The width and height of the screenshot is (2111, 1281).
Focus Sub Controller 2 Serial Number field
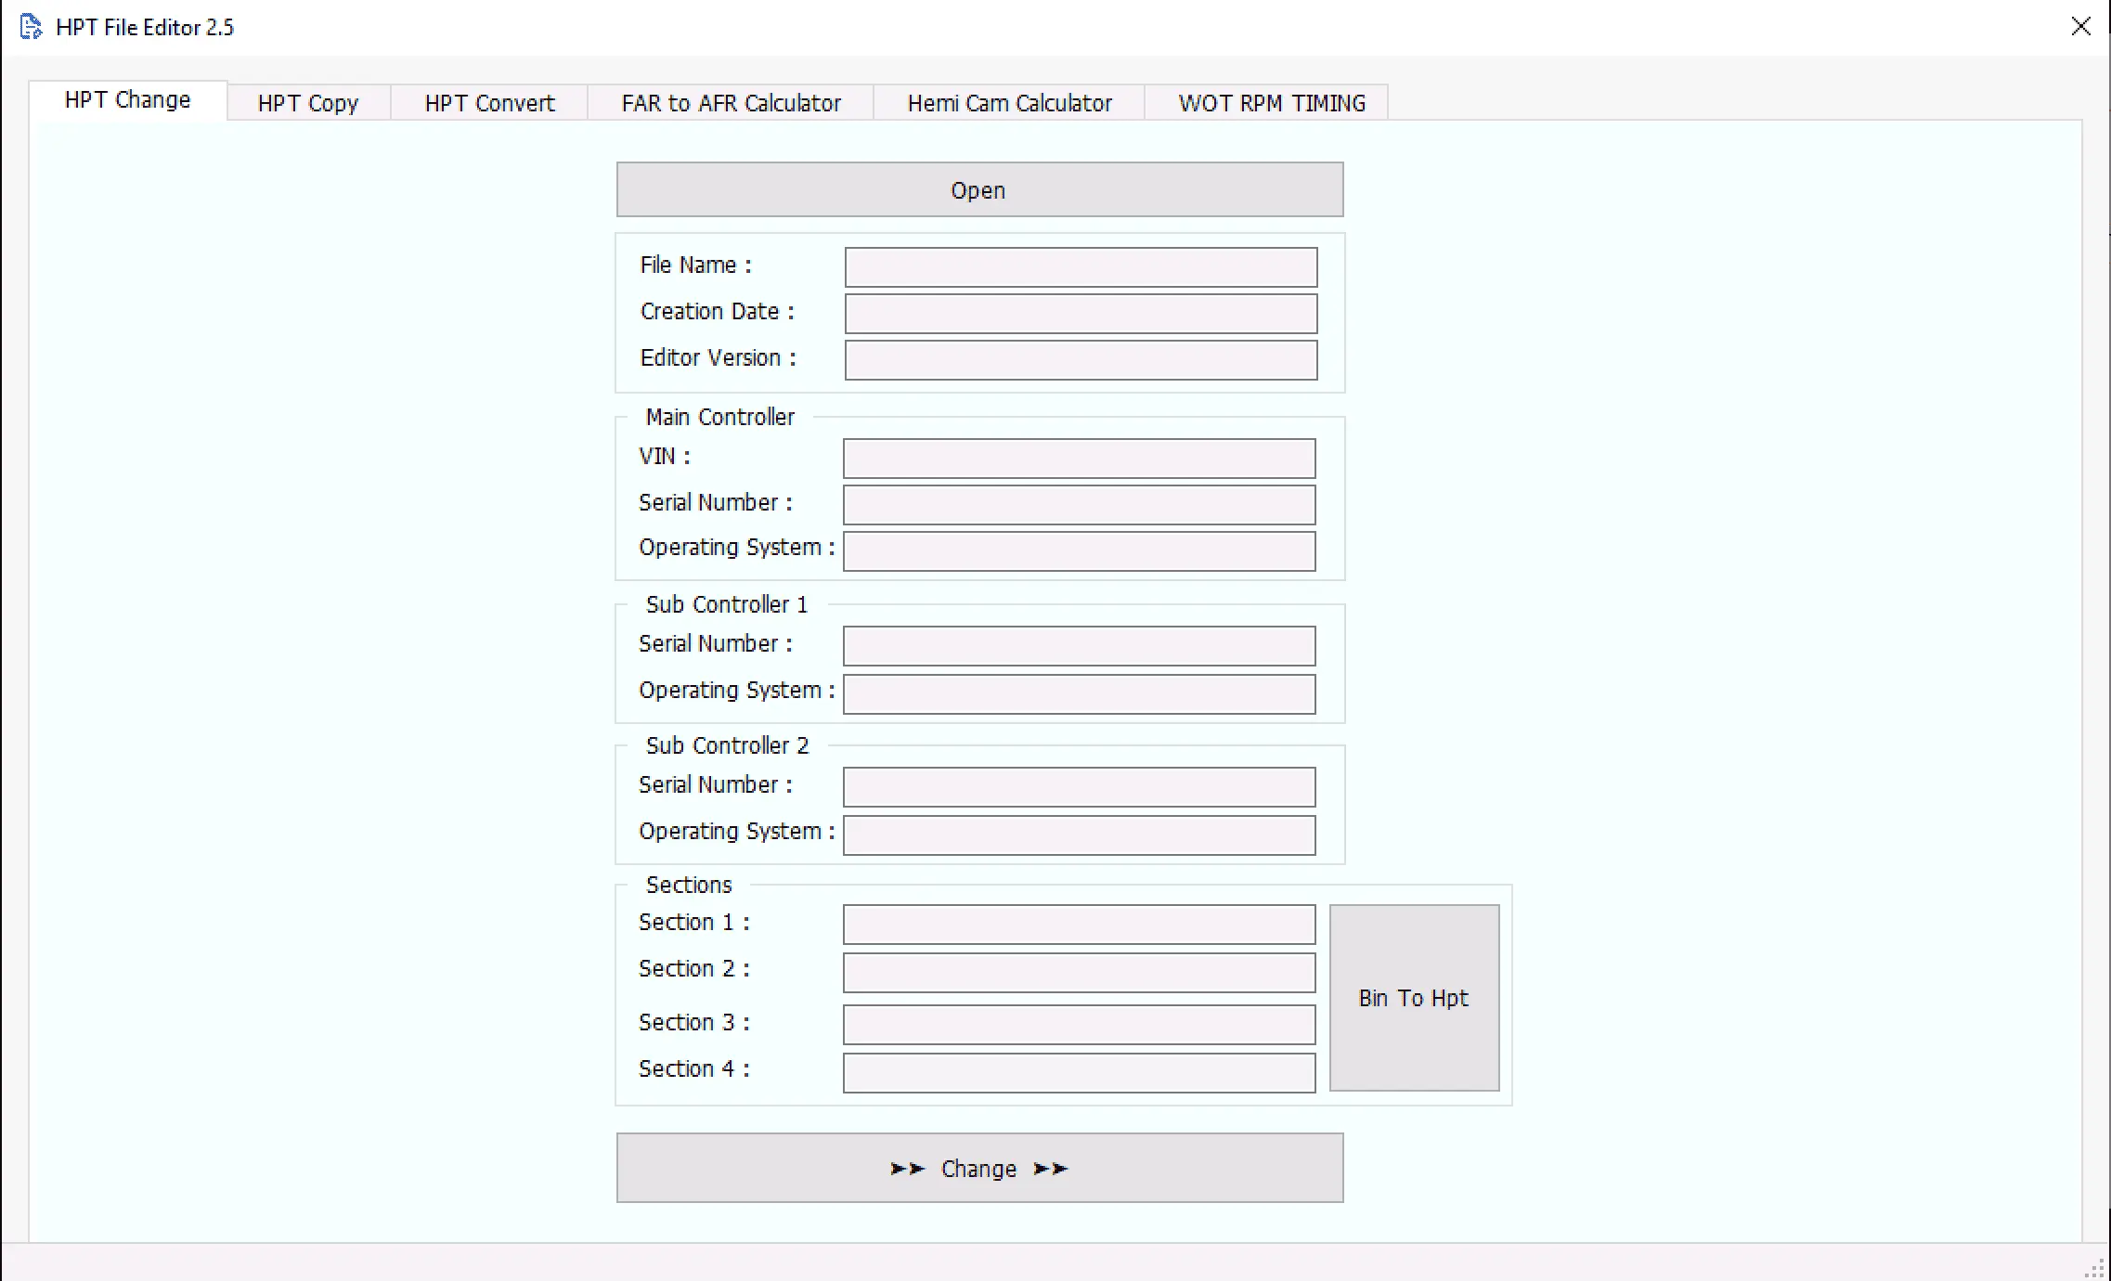coord(1079,787)
